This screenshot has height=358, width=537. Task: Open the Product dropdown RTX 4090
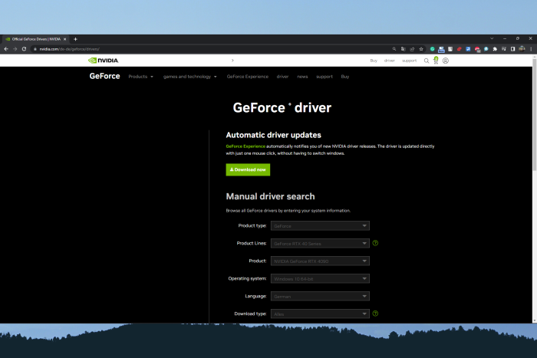(x=320, y=261)
